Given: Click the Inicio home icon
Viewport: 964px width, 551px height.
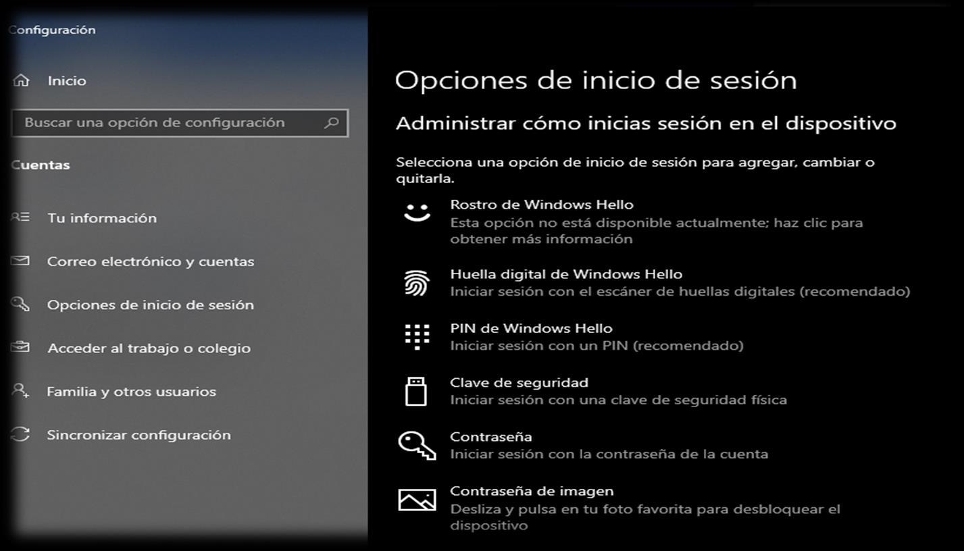Looking at the screenshot, I should click(x=21, y=80).
